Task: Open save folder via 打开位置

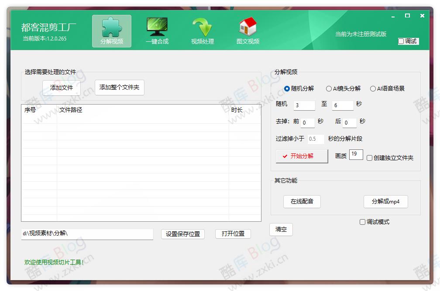Action: [233, 234]
